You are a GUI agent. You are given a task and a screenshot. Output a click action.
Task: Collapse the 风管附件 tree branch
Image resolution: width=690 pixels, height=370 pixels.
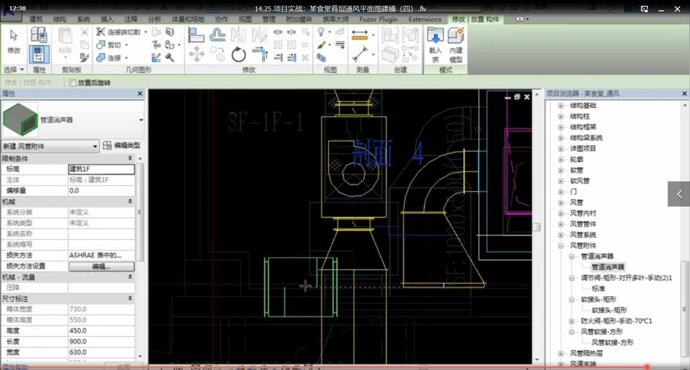pos(561,246)
